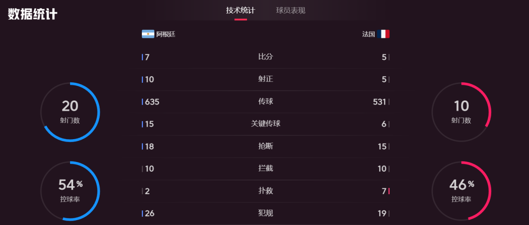Click the 关键传球 row label
Screen dimensions: 529x225
tap(265, 124)
